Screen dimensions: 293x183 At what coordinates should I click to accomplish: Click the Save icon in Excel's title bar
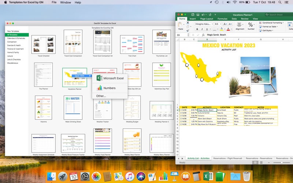[197, 15]
